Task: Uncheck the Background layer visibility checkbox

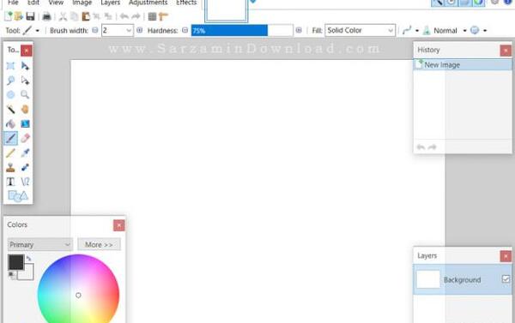Action: pos(506,279)
